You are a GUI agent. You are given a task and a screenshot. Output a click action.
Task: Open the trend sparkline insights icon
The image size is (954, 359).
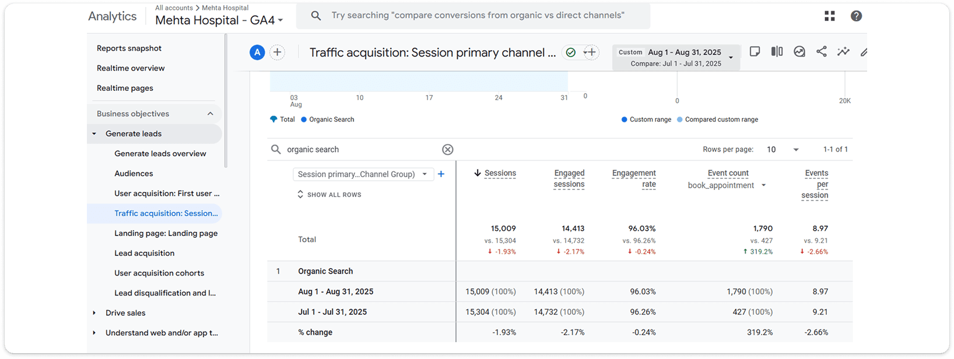coord(843,51)
